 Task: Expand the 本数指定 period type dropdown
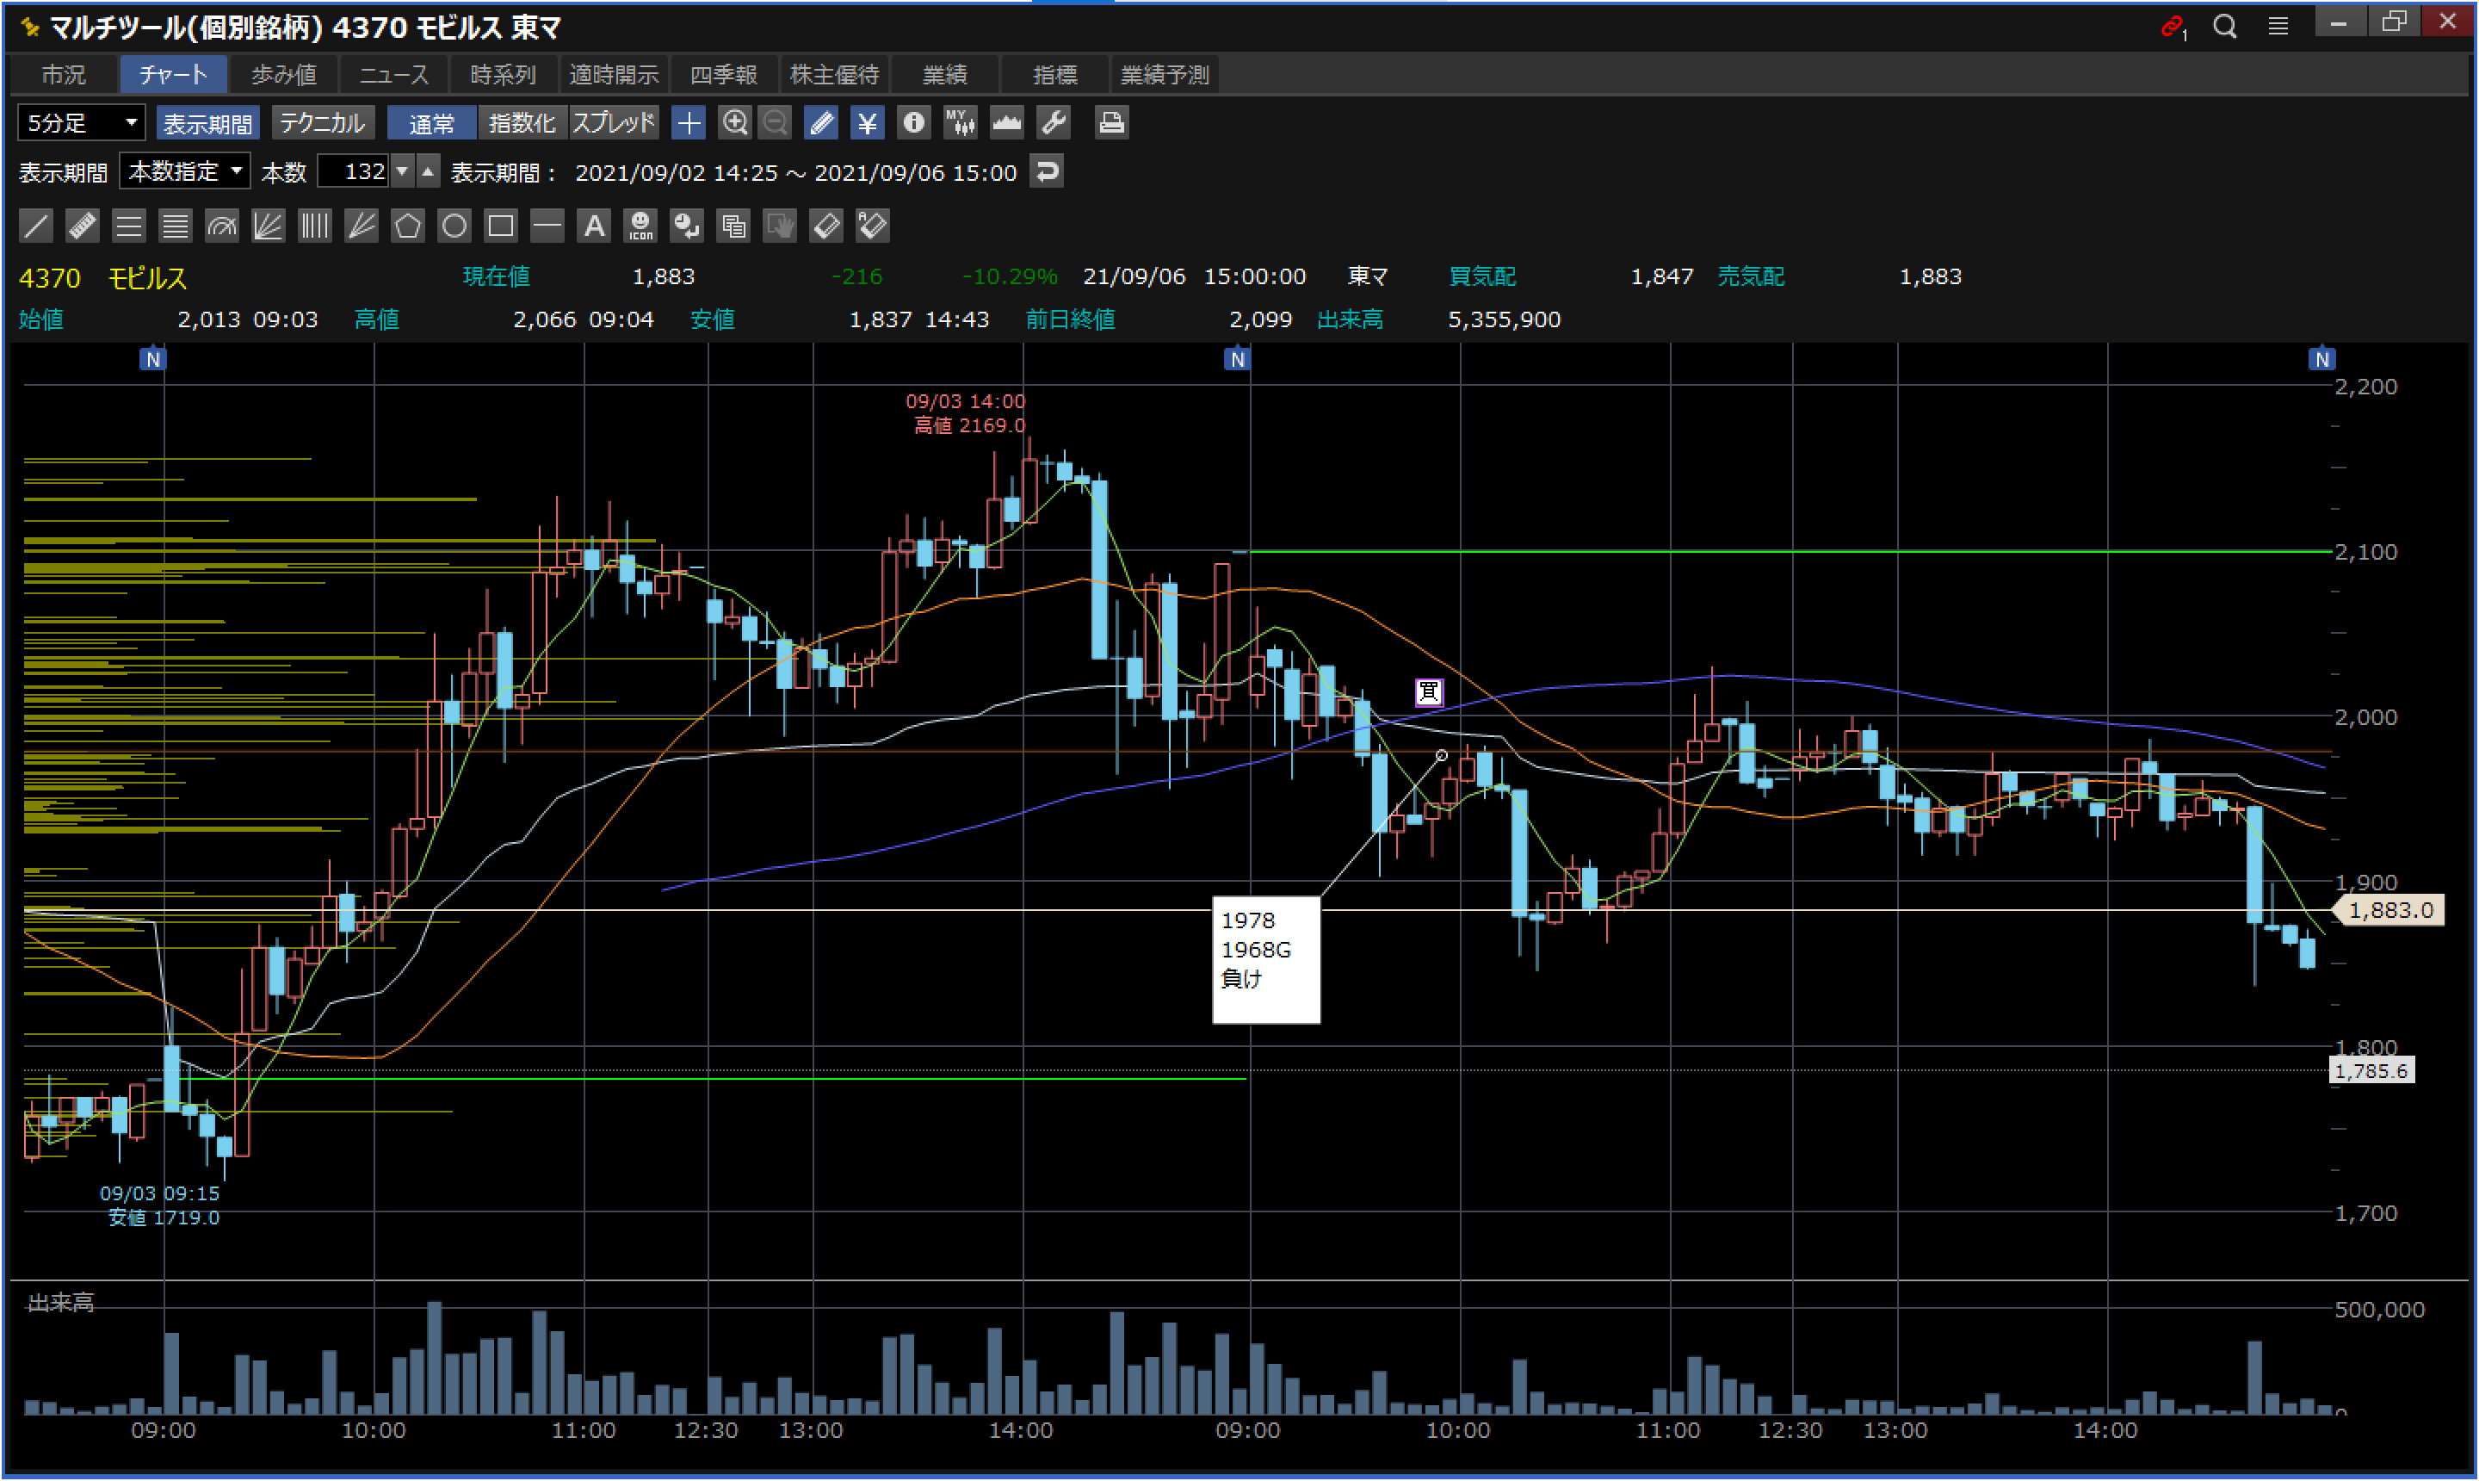pyautogui.click(x=184, y=171)
